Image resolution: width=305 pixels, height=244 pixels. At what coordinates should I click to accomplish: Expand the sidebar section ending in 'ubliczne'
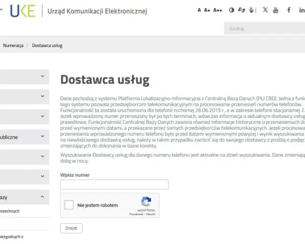click(24, 137)
